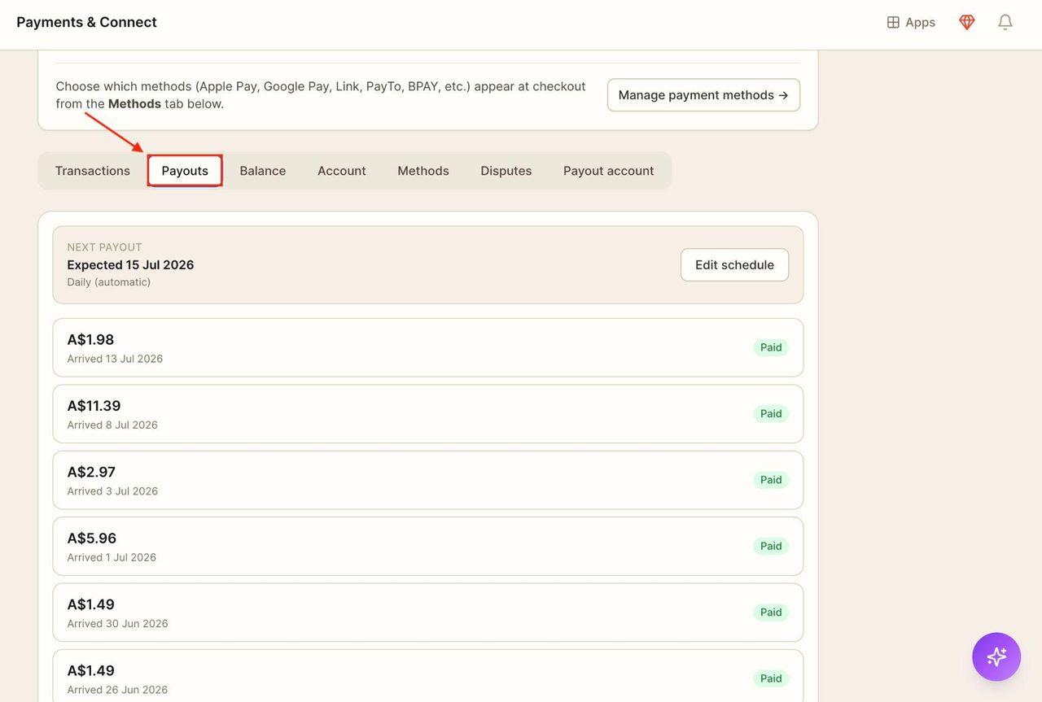1042x702 pixels.
Task: Click the NEXT PAYOUT label
Action: 105,247
